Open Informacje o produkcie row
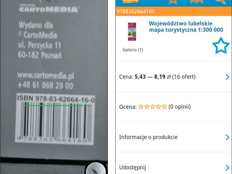 tap(174, 137)
